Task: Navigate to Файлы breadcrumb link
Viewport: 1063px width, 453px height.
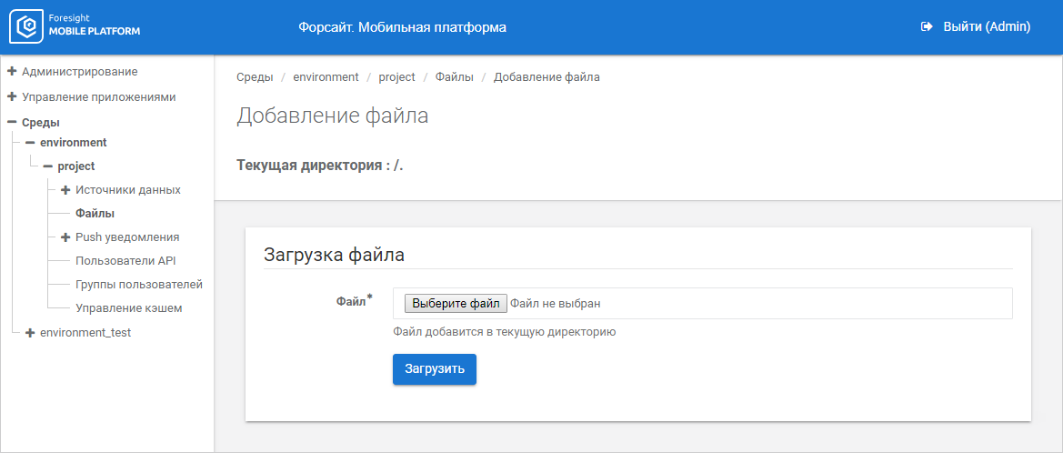Action: coord(454,77)
